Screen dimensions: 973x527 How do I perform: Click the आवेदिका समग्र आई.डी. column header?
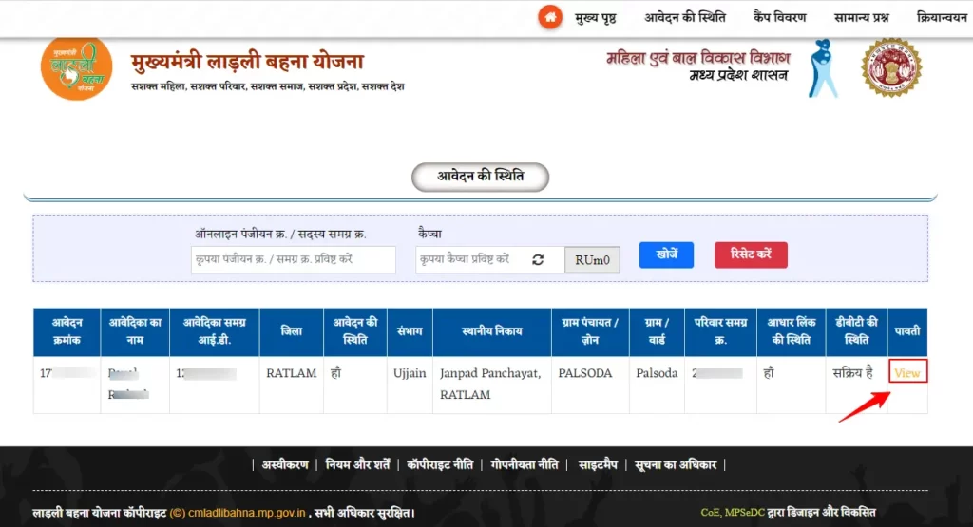(214, 331)
